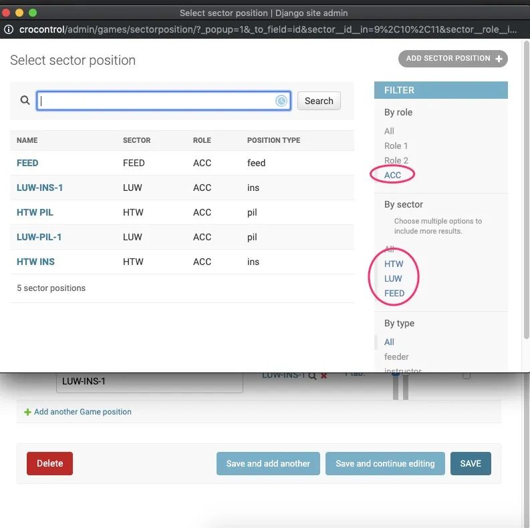Click the green macOS fullscreen button
Image resolution: width=530 pixels, height=528 pixels.
click(33, 13)
